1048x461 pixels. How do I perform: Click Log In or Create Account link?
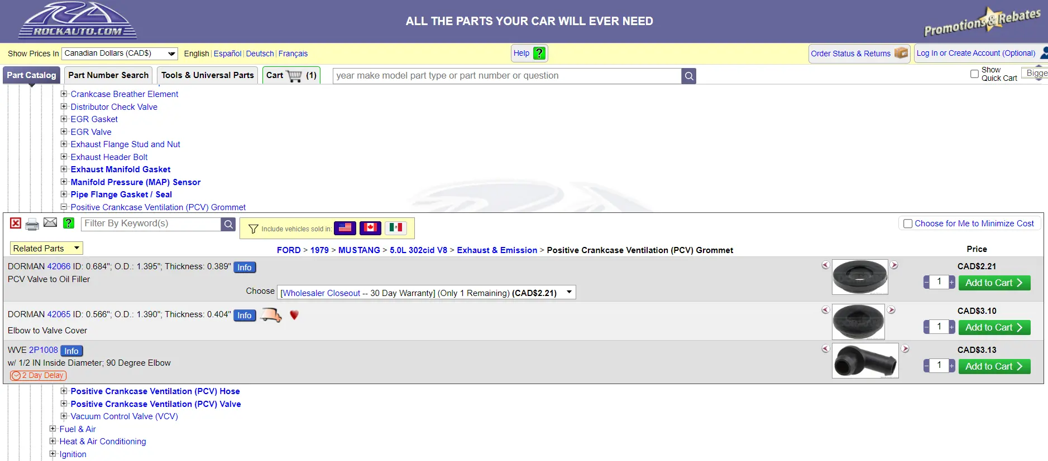click(975, 53)
